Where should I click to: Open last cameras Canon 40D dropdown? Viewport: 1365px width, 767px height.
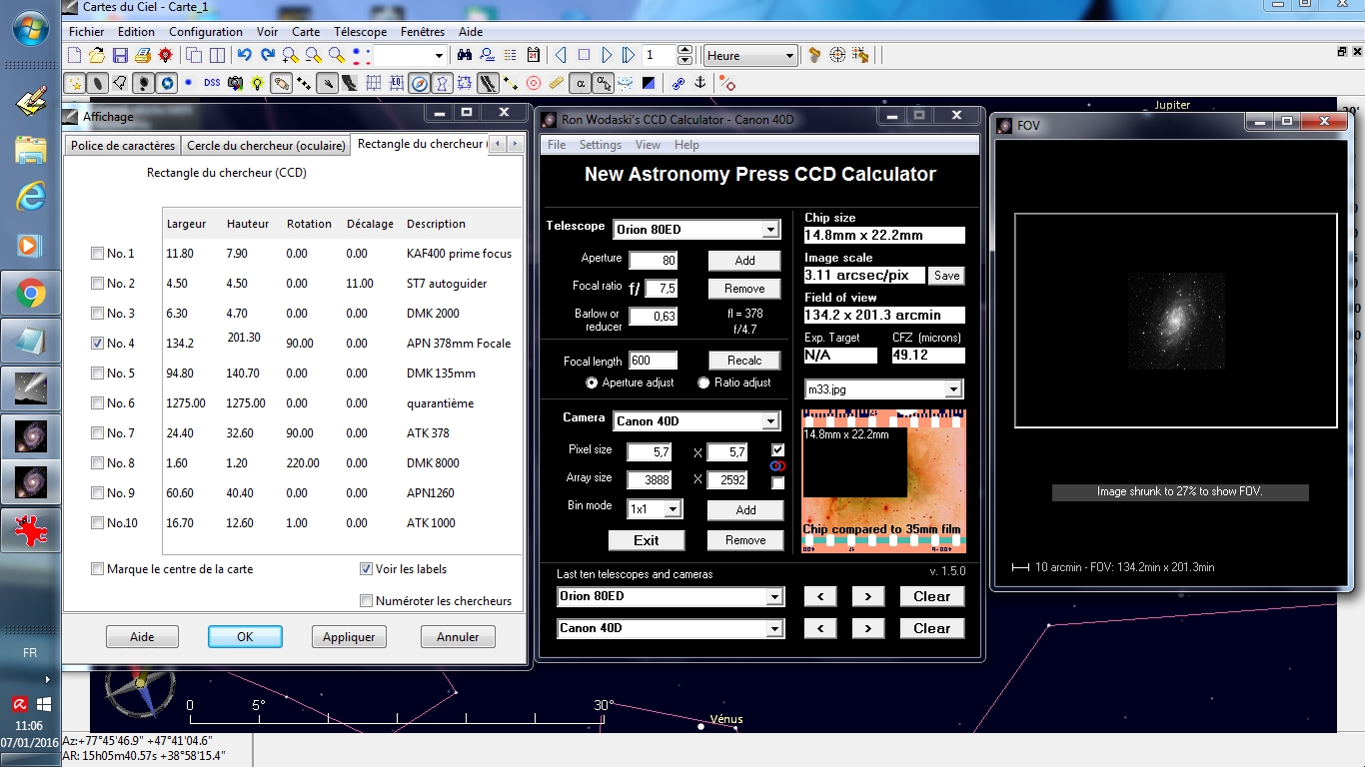pos(774,629)
